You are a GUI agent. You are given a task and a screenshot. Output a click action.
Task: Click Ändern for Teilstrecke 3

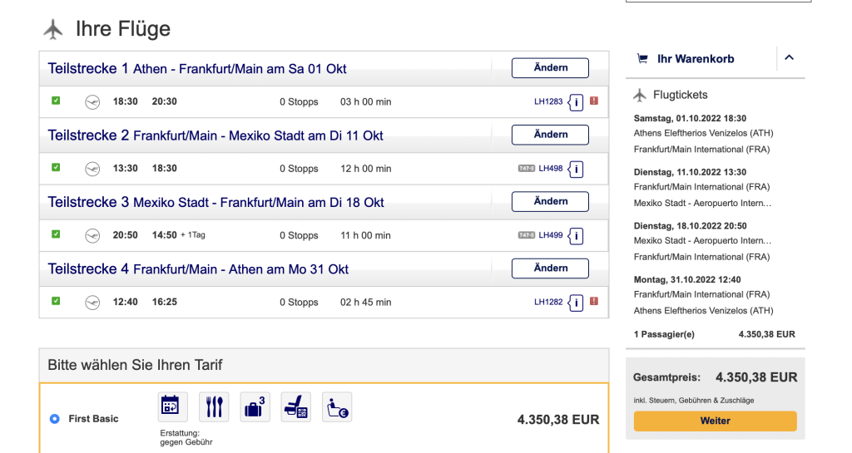pyautogui.click(x=550, y=202)
